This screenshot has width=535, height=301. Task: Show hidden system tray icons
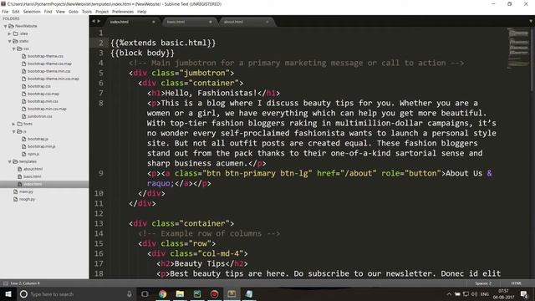click(x=449, y=294)
